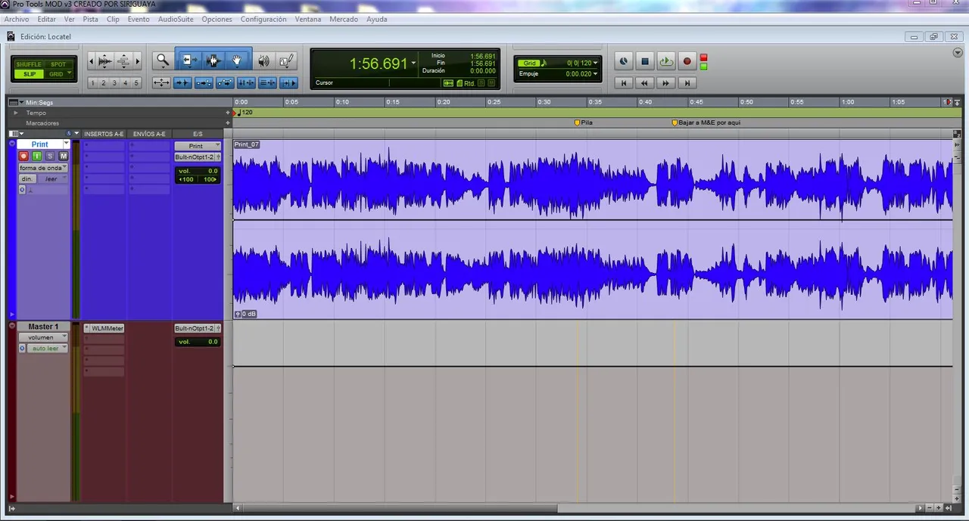Open the AudioSuite menu
Image resolution: width=969 pixels, height=521 pixels.
[x=175, y=19]
